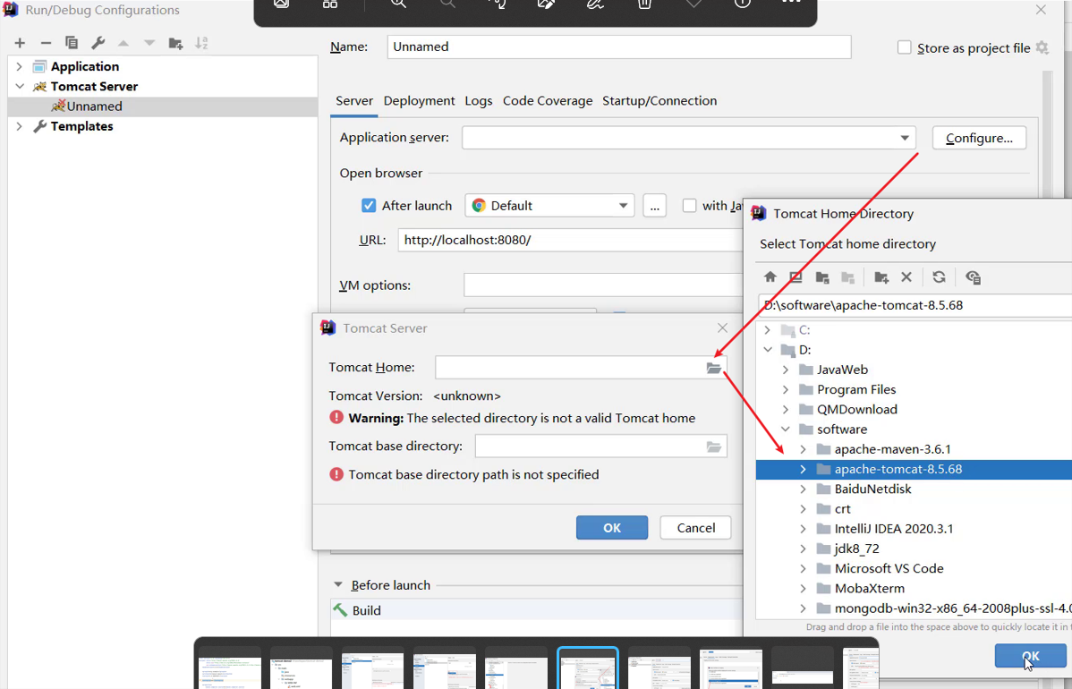Expand the C: drive arrow
1072x689 pixels.
click(767, 330)
